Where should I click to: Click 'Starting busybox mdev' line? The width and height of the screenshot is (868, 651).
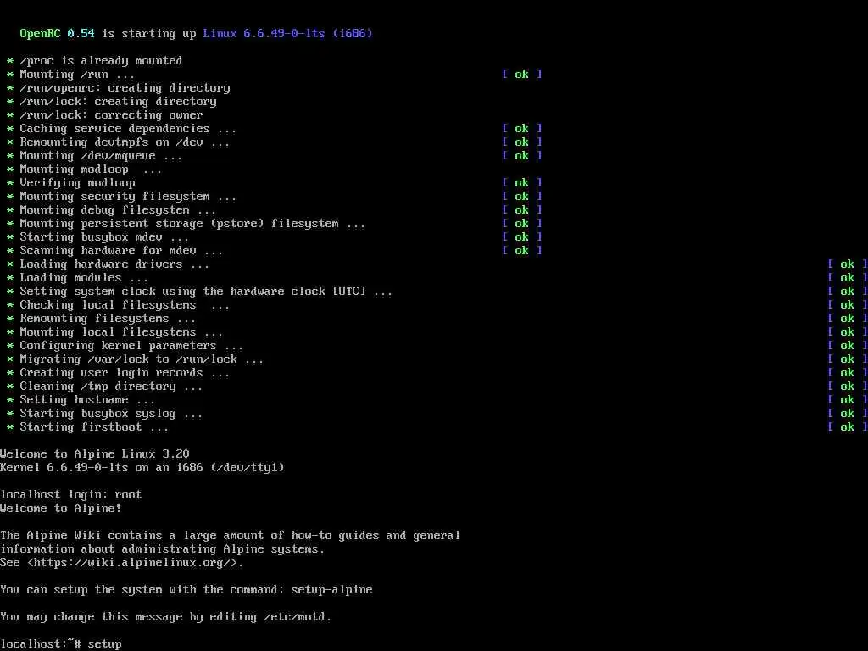point(104,237)
